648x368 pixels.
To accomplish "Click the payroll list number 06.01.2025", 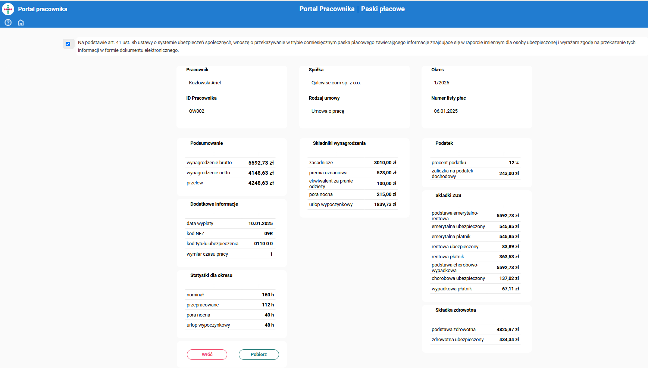I will click(x=446, y=111).
